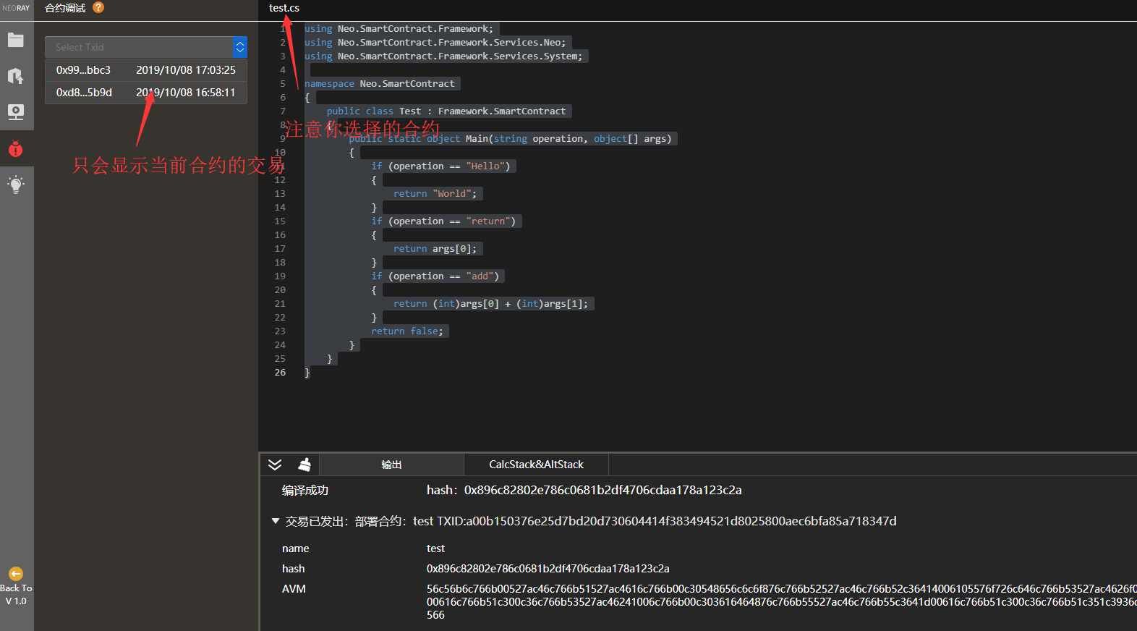Click the Back To V 1.0 link
The width and height of the screenshot is (1137, 631).
16,594
